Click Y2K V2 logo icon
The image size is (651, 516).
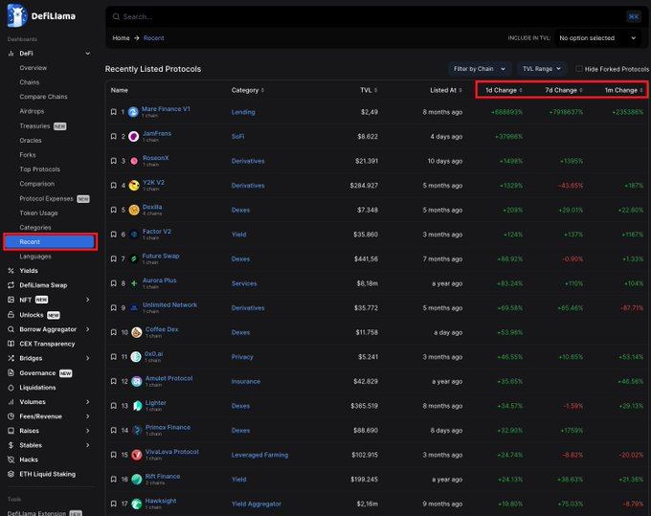[134, 186]
